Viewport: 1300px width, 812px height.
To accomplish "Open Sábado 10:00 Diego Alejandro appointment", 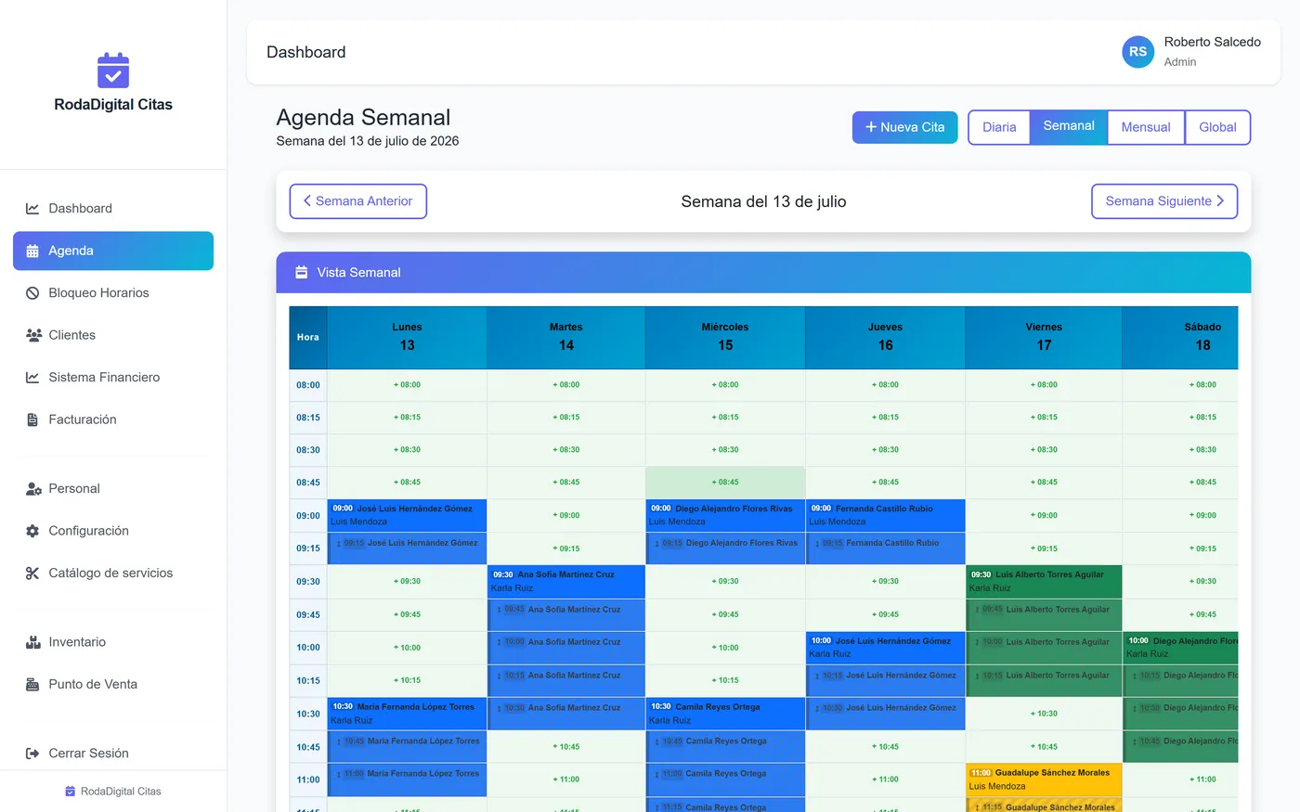I will 1180,648.
